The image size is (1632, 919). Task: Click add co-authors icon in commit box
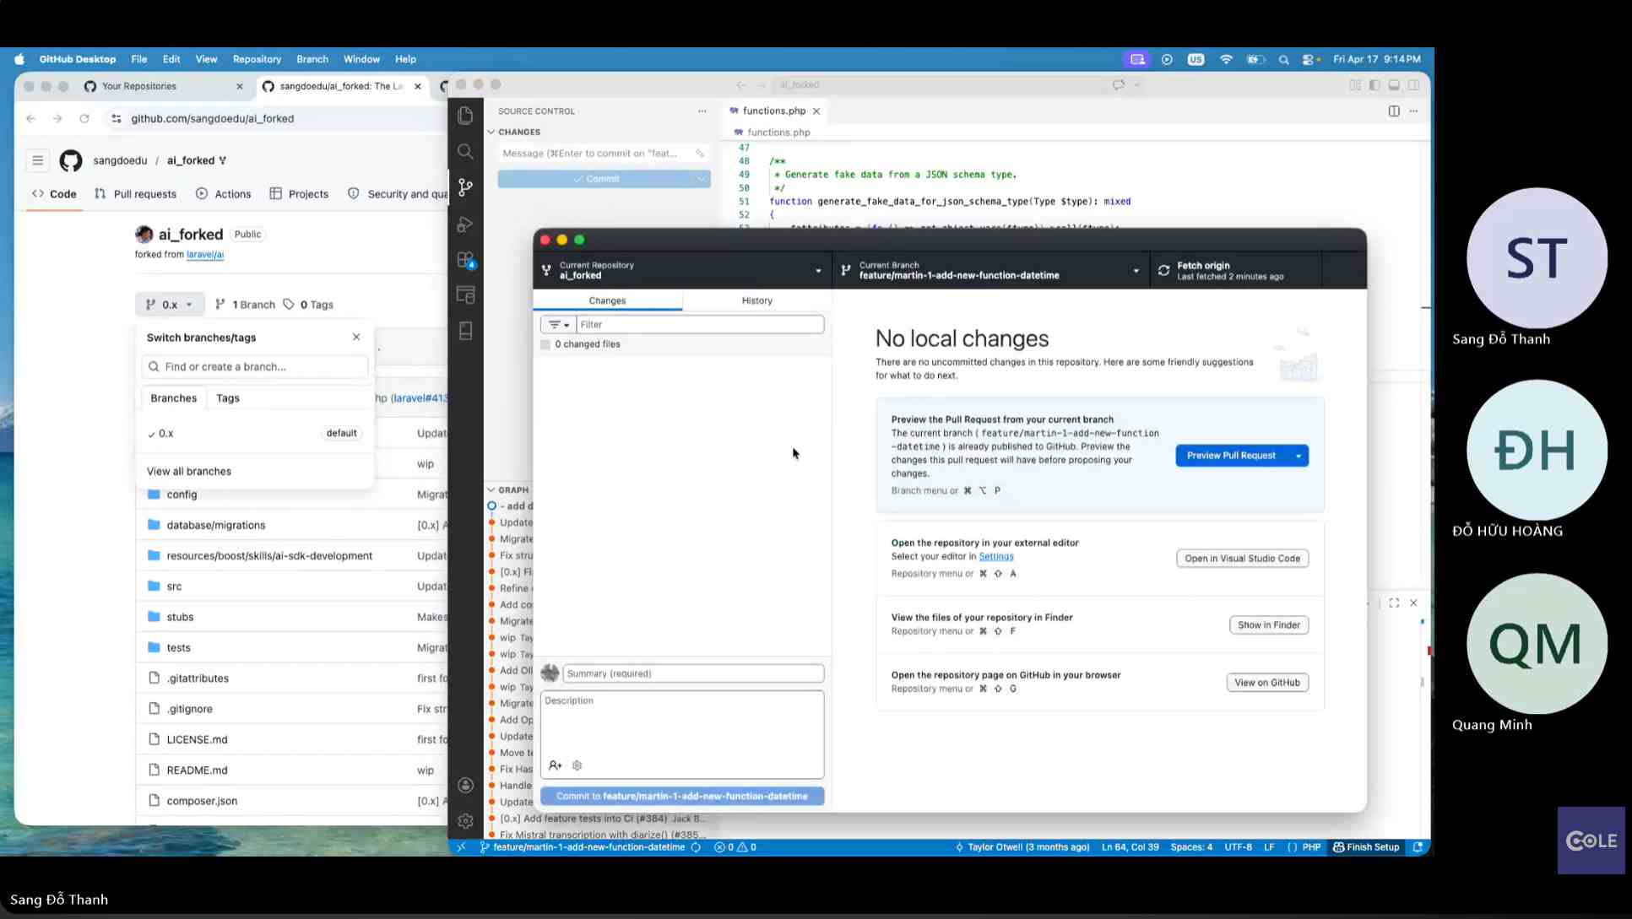coord(555,765)
